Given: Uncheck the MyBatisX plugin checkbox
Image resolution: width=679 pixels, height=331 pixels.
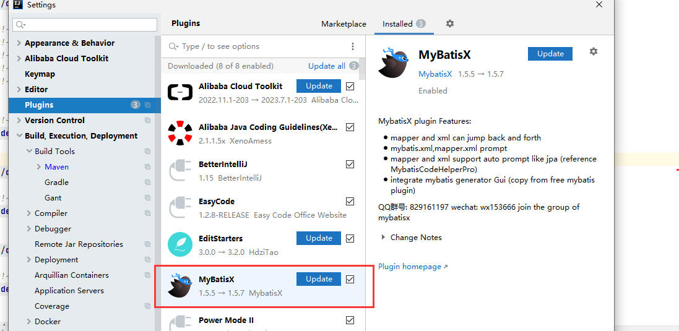Looking at the screenshot, I should 350,280.
